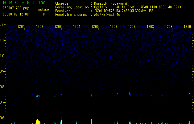
Task: Click the 1.1 kHz frequency label
Action: pos(2,40)
